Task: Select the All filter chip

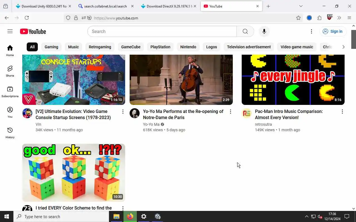Action: [32, 47]
